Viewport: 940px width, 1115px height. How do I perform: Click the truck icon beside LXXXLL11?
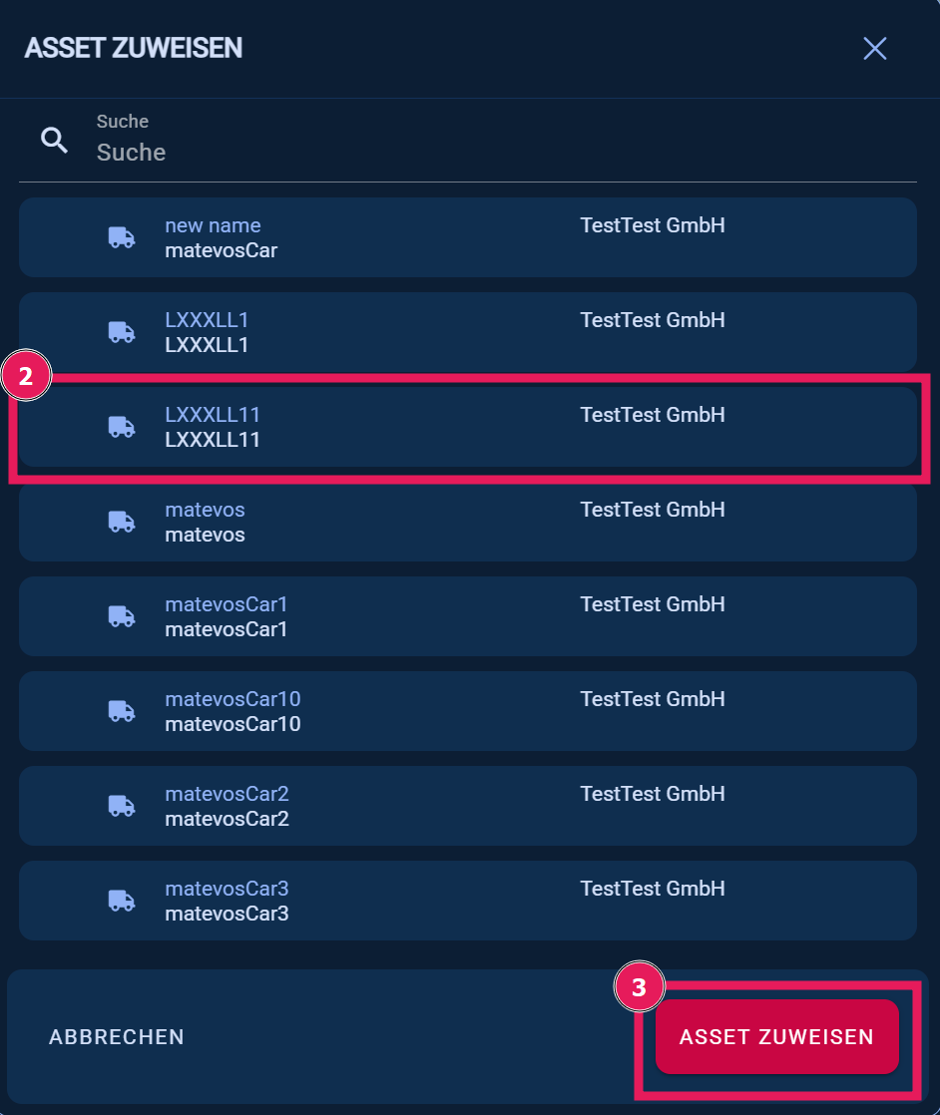coord(122,427)
